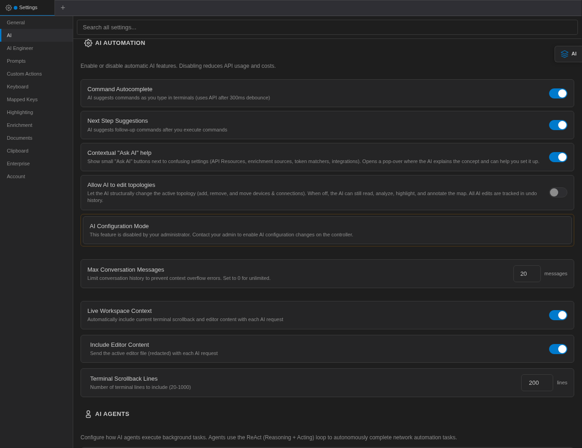The image size is (582, 448).
Task: Select Keyboard settings section
Action: 37,87
